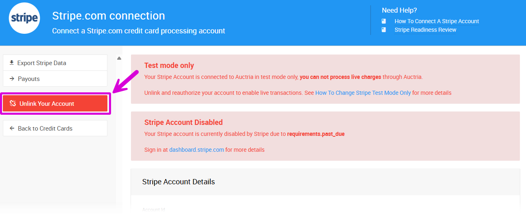The width and height of the screenshot is (526, 214).
Task: Open the Stripe Readiness Review help link
Action: 425,30
